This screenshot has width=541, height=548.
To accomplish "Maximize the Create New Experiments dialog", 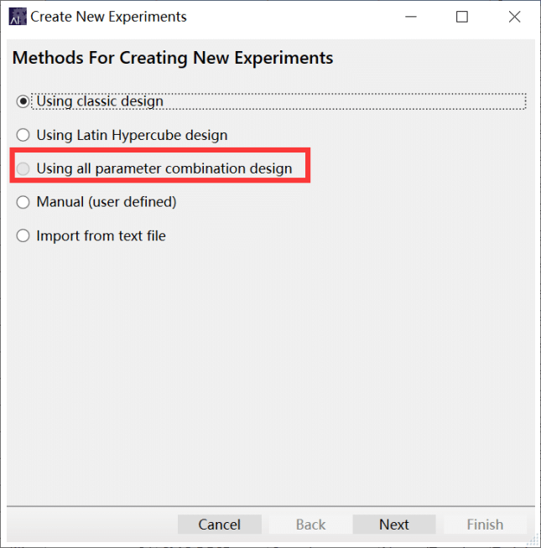I will pos(462,17).
